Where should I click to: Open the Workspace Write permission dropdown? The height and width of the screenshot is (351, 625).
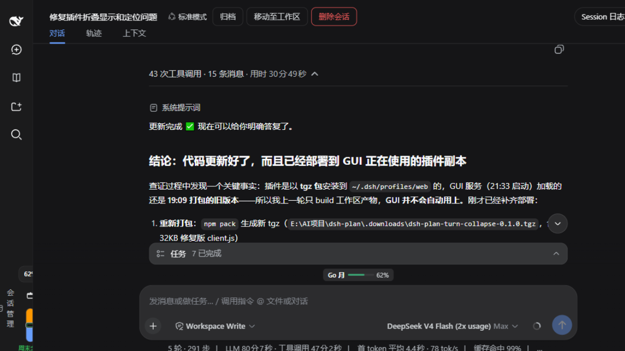[x=215, y=326]
